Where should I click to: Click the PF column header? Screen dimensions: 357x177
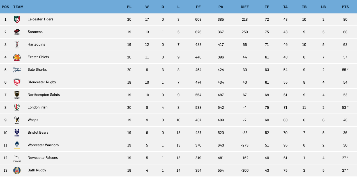click(198, 7)
